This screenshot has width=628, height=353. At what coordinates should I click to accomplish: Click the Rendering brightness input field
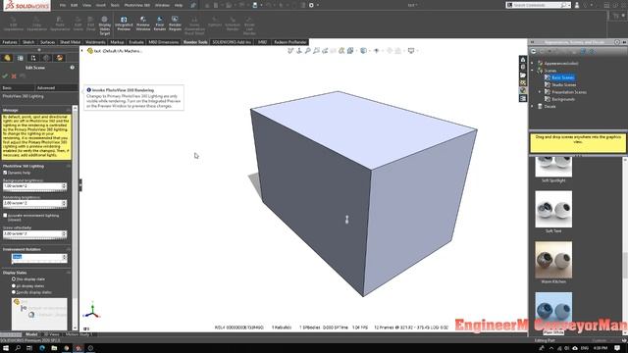32,203
